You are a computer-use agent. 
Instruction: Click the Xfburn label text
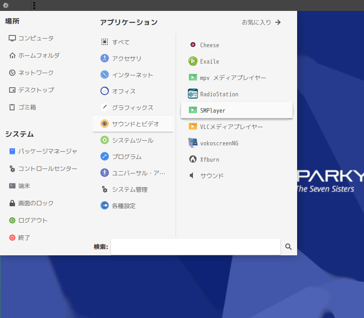point(210,159)
